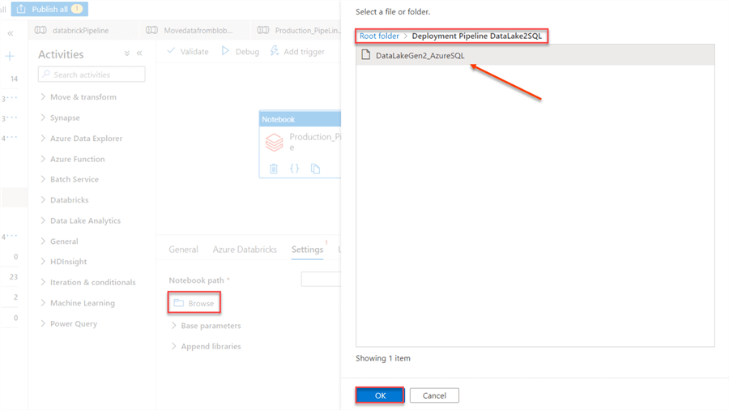Click the Cancel button
The image size is (729, 410).
434,395
